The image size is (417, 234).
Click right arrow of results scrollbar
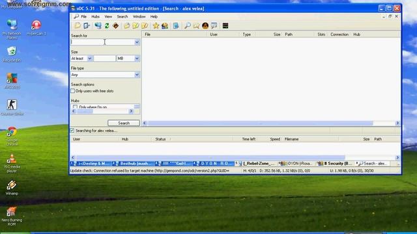(x=397, y=123)
